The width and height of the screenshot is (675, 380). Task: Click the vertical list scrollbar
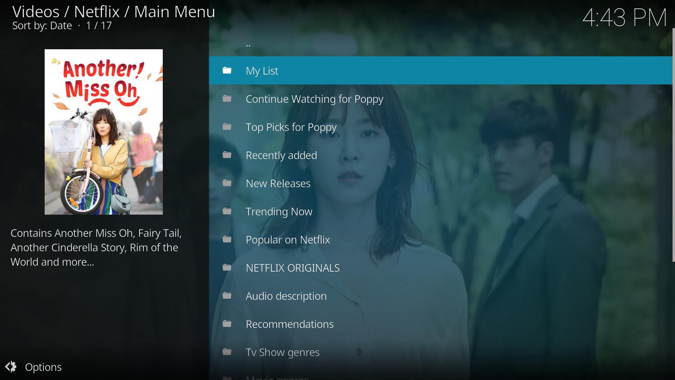tap(674, 145)
